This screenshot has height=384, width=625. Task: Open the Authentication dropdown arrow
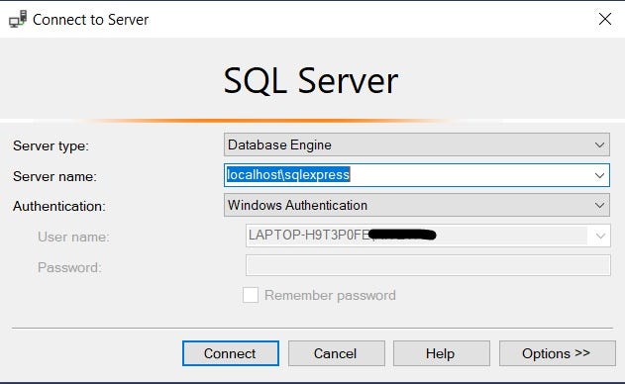[x=599, y=206]
